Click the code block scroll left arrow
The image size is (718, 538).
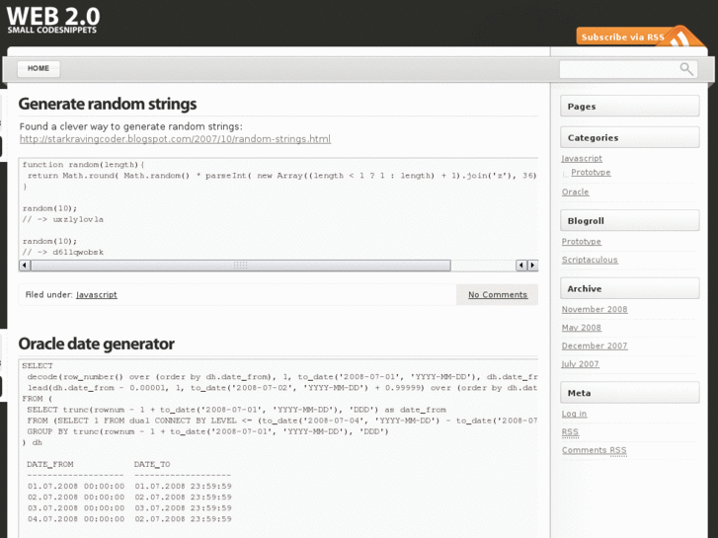tap(25, 266)
